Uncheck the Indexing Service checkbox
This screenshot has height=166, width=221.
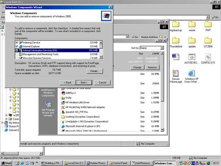(17, 42)
